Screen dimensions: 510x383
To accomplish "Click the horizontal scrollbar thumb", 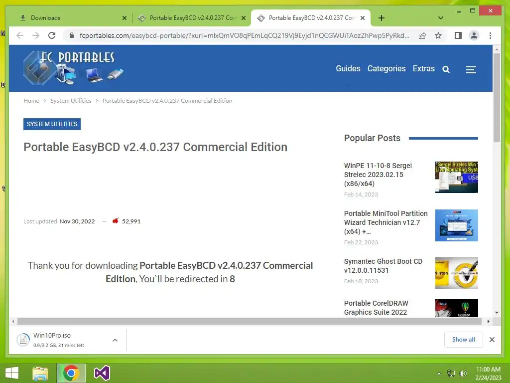I will tap(250, 322).
